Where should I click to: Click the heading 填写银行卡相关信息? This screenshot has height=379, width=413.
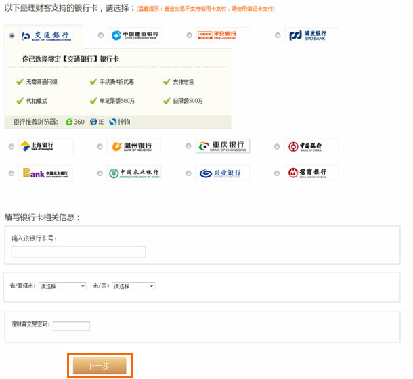click(x=42, y=217)
